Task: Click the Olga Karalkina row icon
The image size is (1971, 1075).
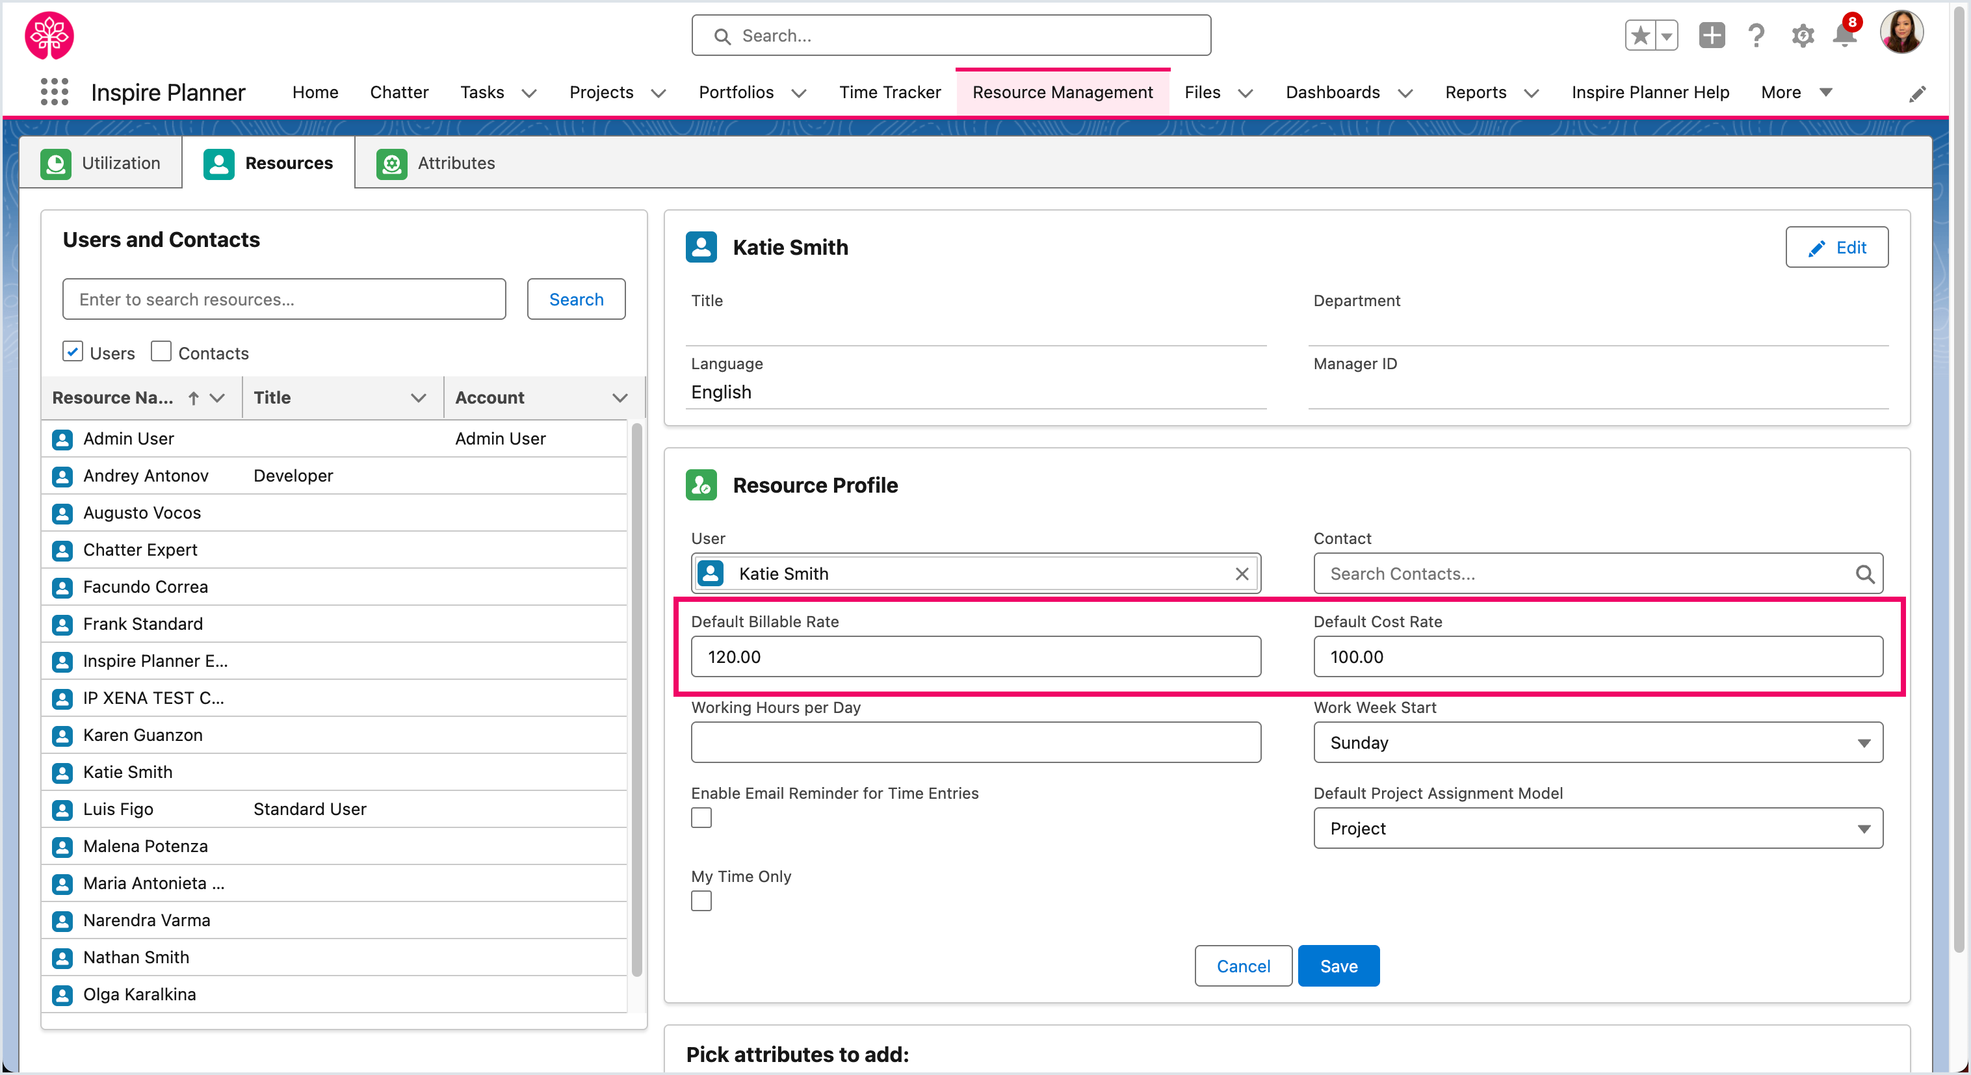Action: tap(62, 994)
